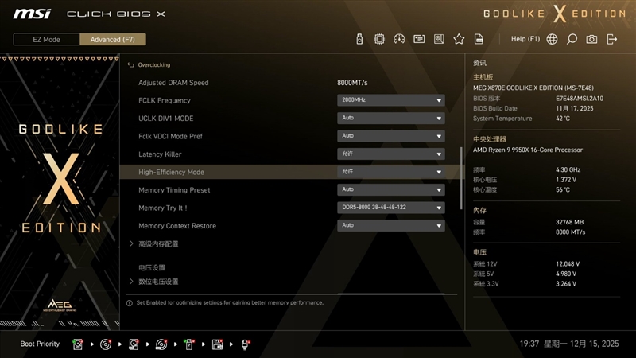This screenshot has height=358, width=636.
Task: Click the CPU chip icon in toolbar
Action: tap(379, 39)
